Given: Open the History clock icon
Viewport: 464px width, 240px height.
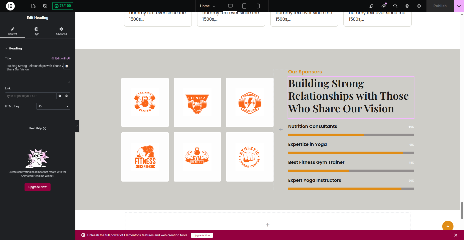Looking at the screenshot, I should 45,6.
